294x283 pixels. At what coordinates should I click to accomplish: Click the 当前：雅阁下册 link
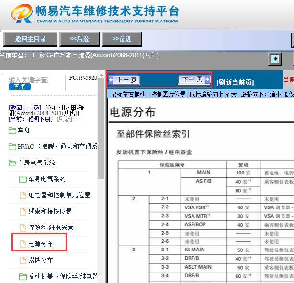pyautogui.click(x=31, y=119)
